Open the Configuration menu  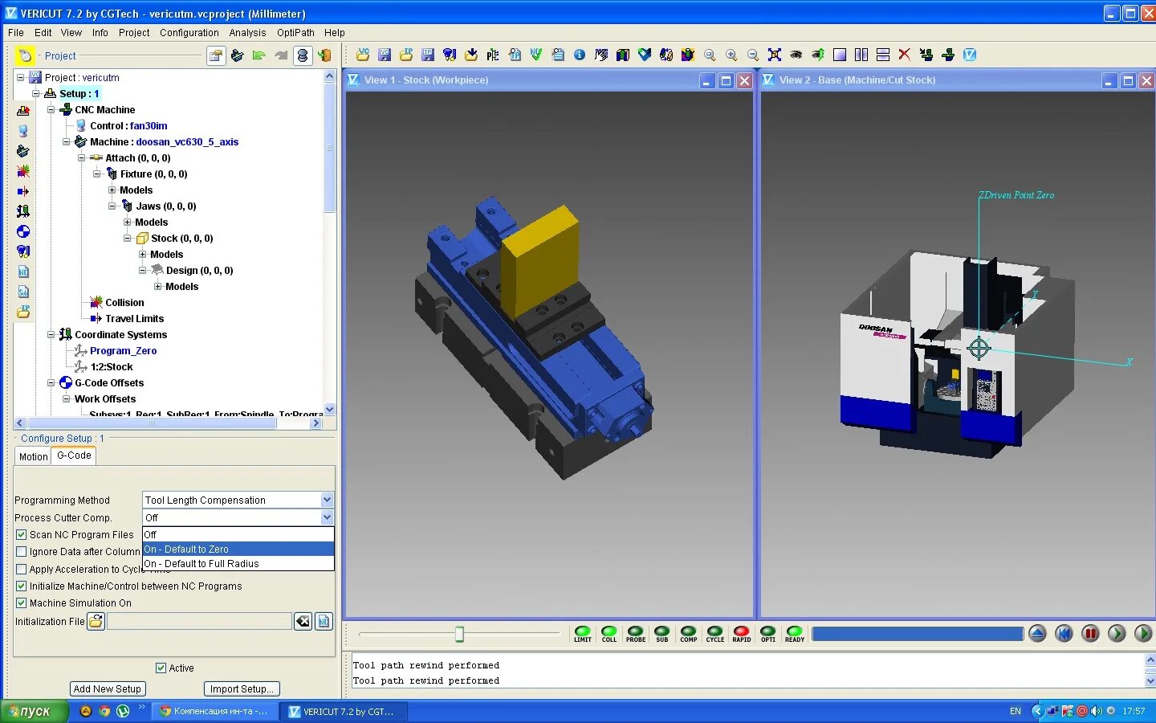[189, 33]
